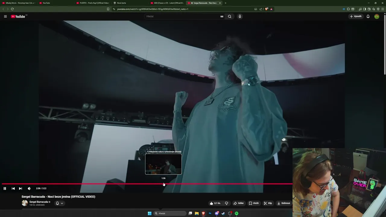Save the video with Uložit
The height and width of the screenshot is (217, 386).
point(254,203)
